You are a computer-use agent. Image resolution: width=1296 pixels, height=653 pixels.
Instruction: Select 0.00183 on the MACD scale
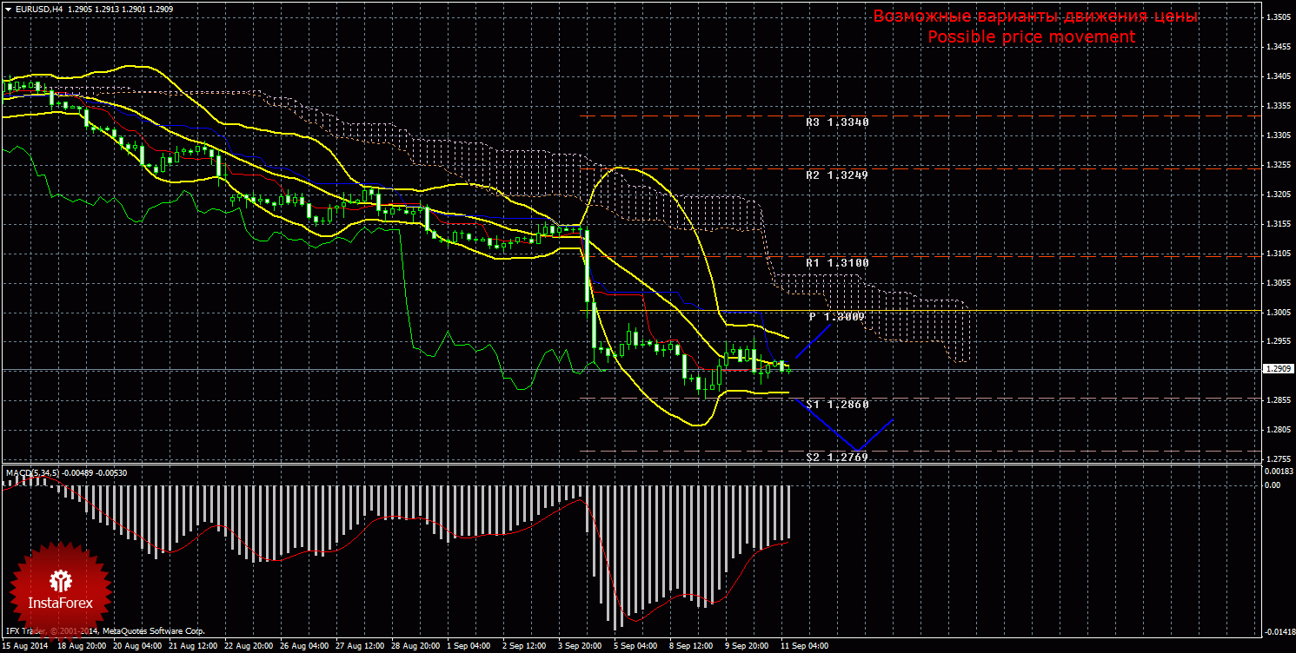[x=1279, y=471]
